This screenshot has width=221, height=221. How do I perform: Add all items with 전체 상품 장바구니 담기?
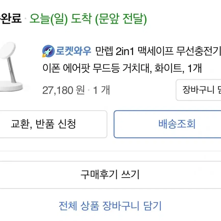pyautogui.click(x=110, y=206)
